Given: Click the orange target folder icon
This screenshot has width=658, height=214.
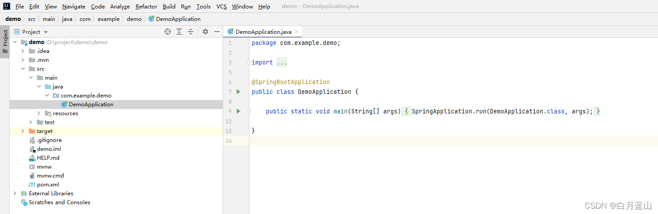Looking at the screenshot, I should [32, 131].
